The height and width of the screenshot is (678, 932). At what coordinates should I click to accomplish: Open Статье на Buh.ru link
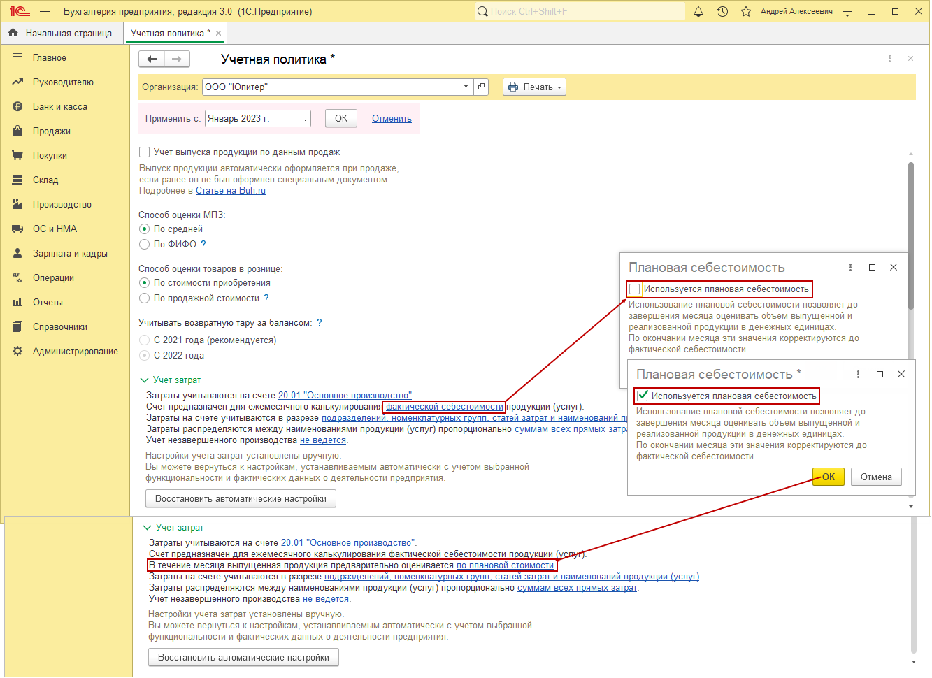pos(231,190)
